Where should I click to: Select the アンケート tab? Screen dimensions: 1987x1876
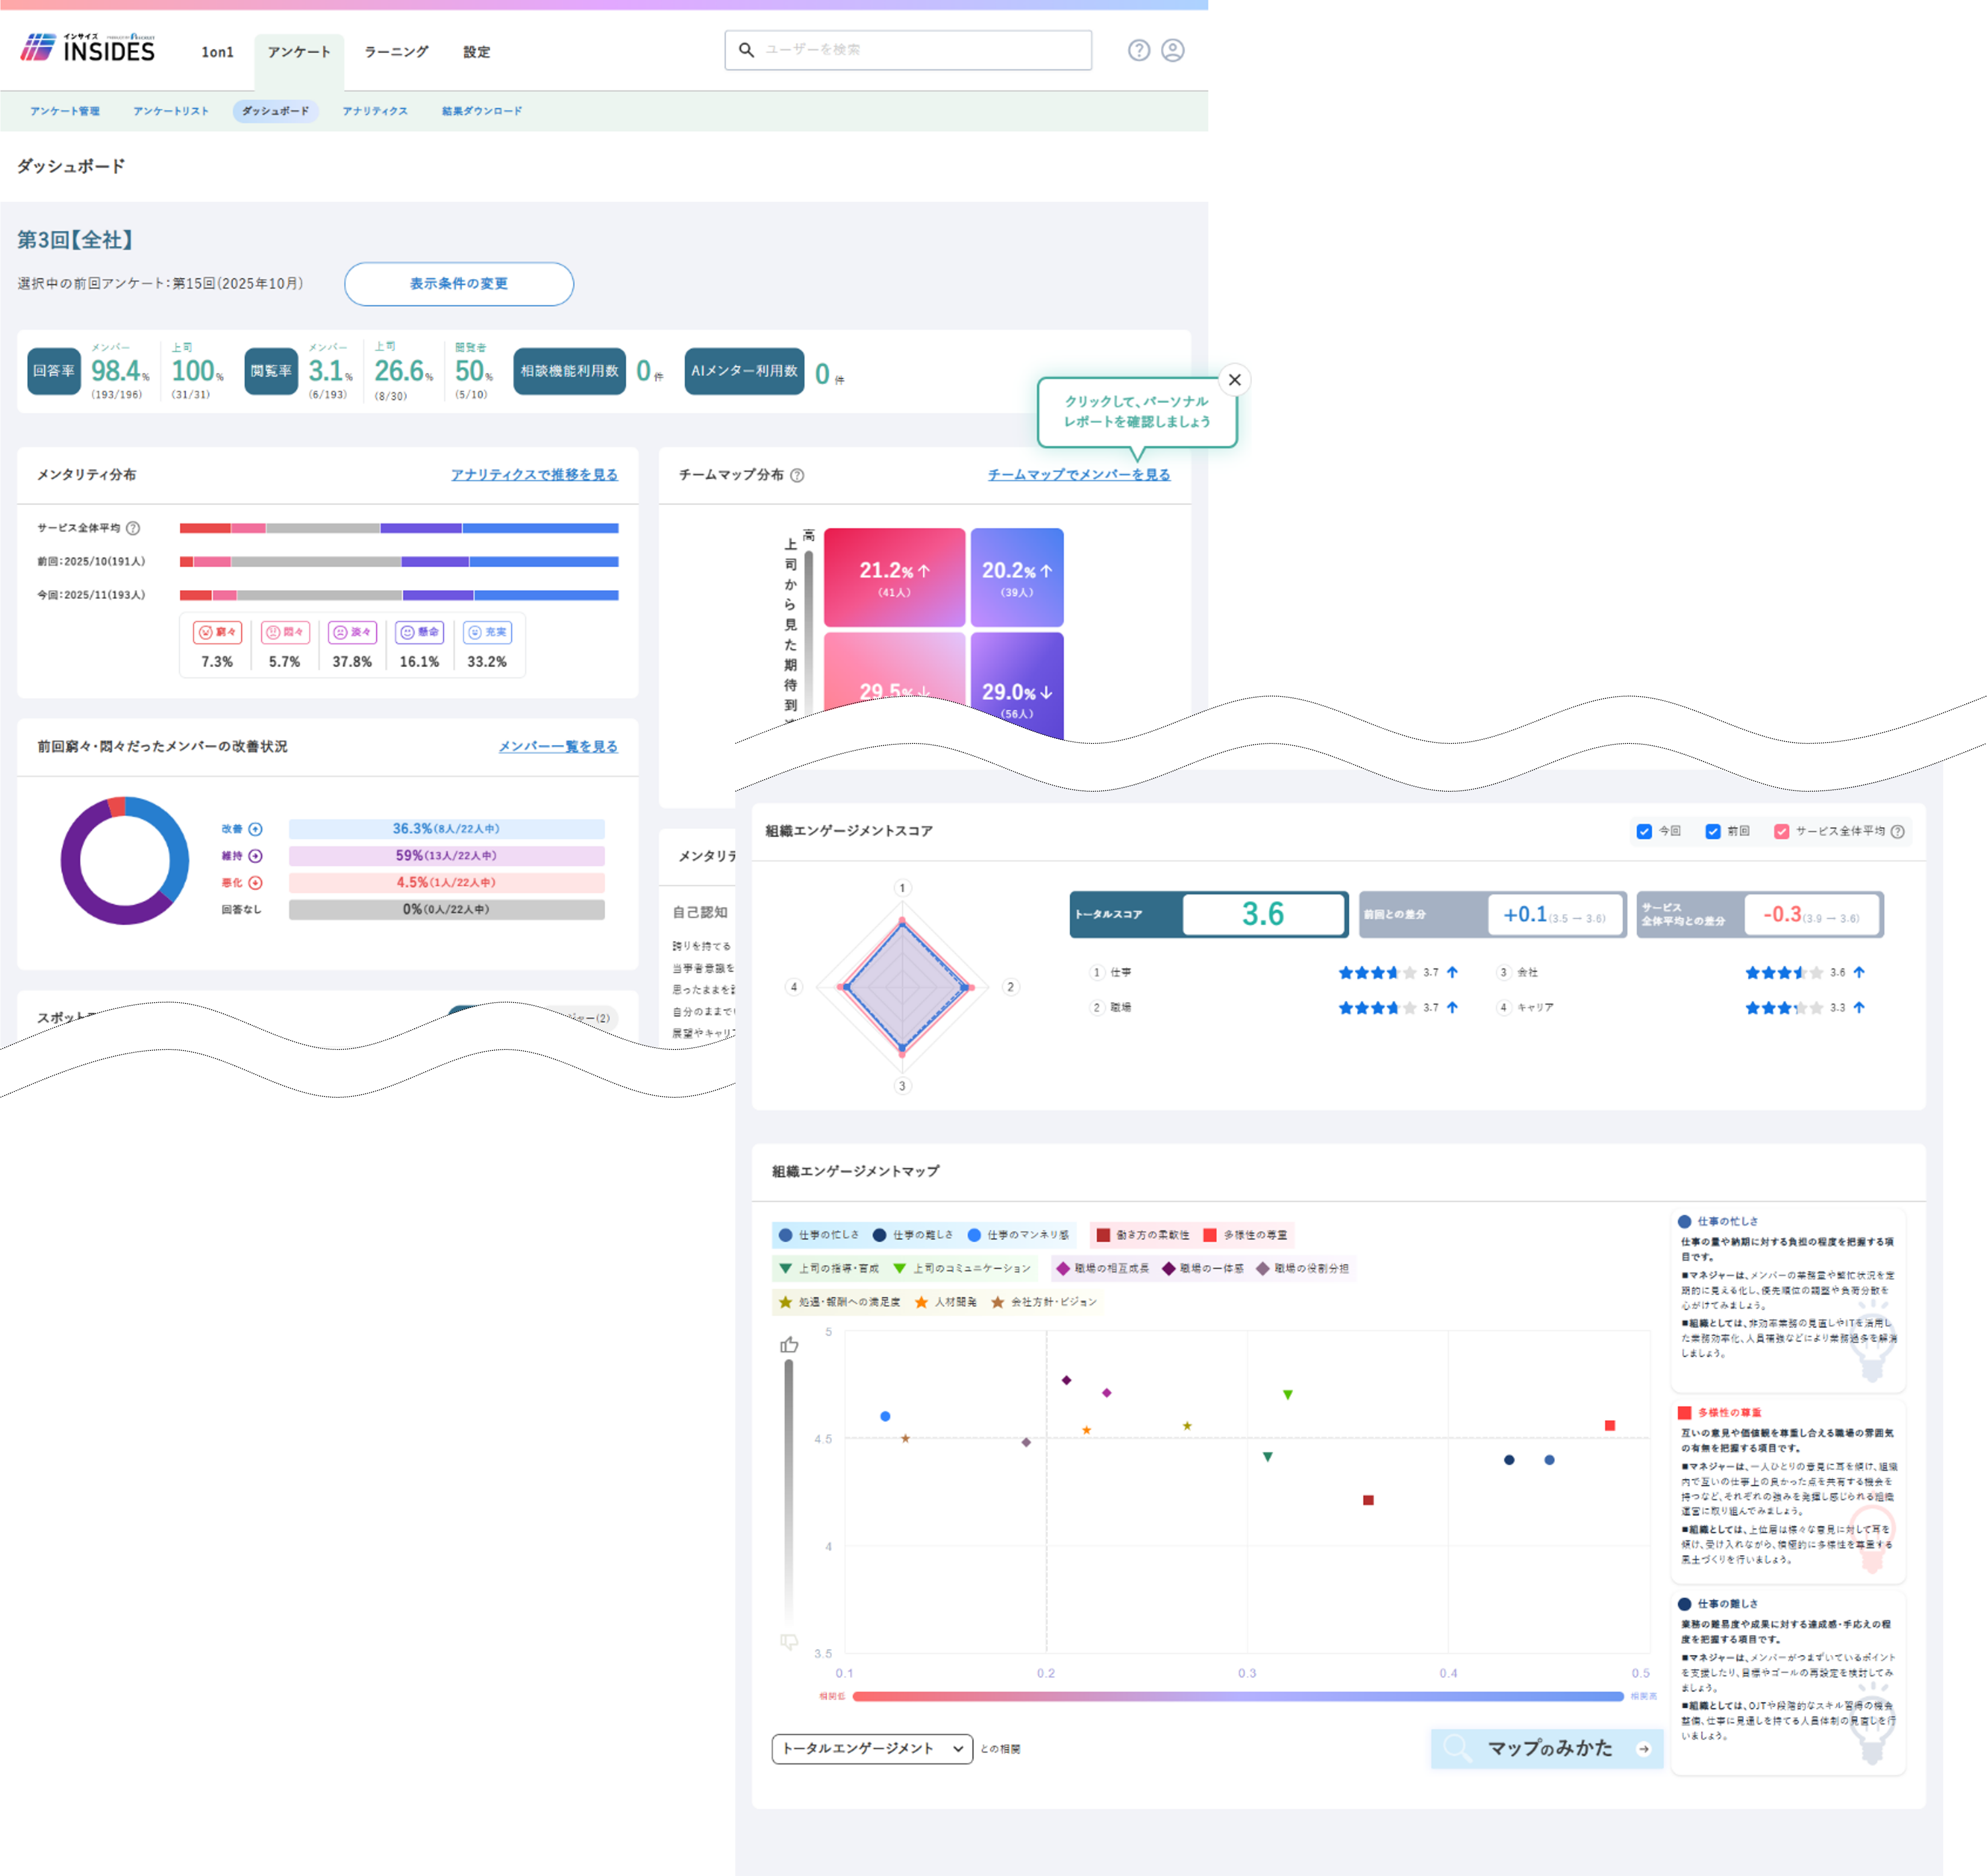(x=299, y=52)
